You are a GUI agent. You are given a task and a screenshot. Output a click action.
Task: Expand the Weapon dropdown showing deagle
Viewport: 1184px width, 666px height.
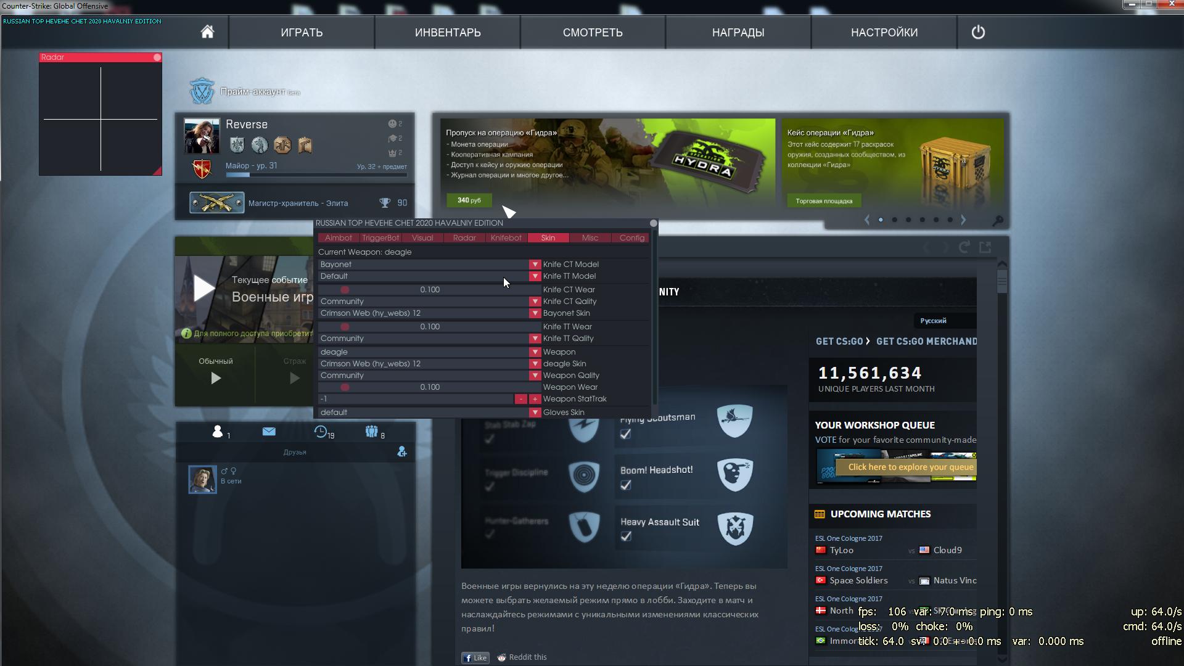coord(535,352)
